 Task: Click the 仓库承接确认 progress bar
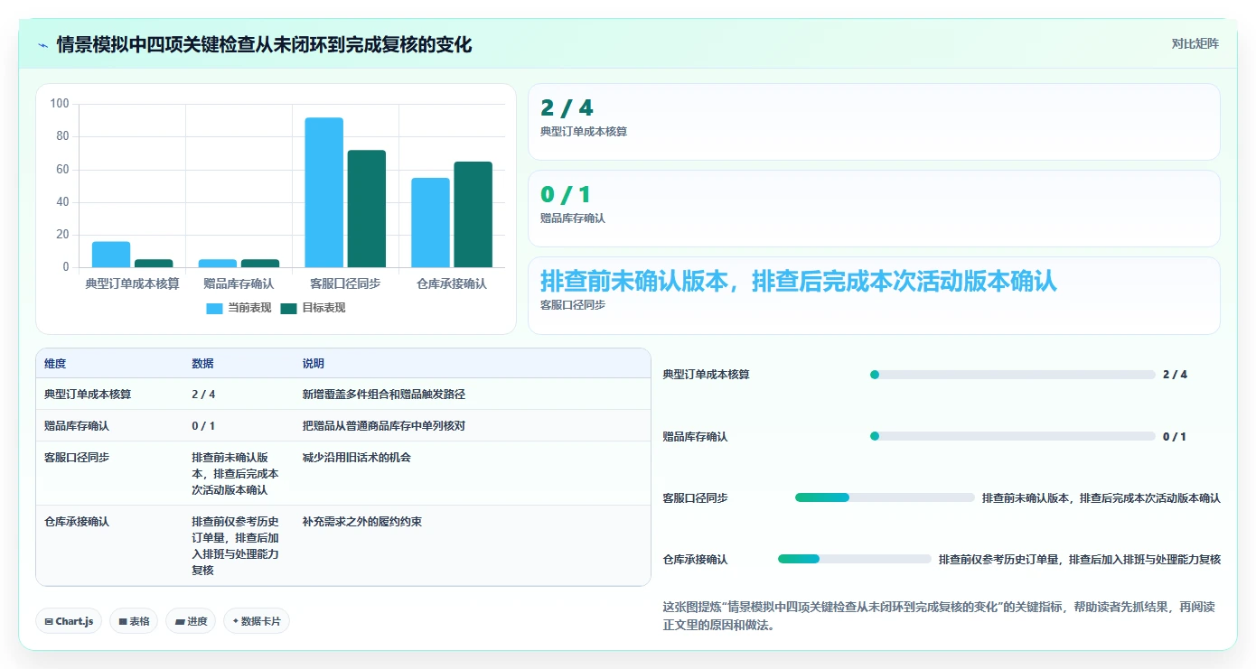tap(854, 559)
